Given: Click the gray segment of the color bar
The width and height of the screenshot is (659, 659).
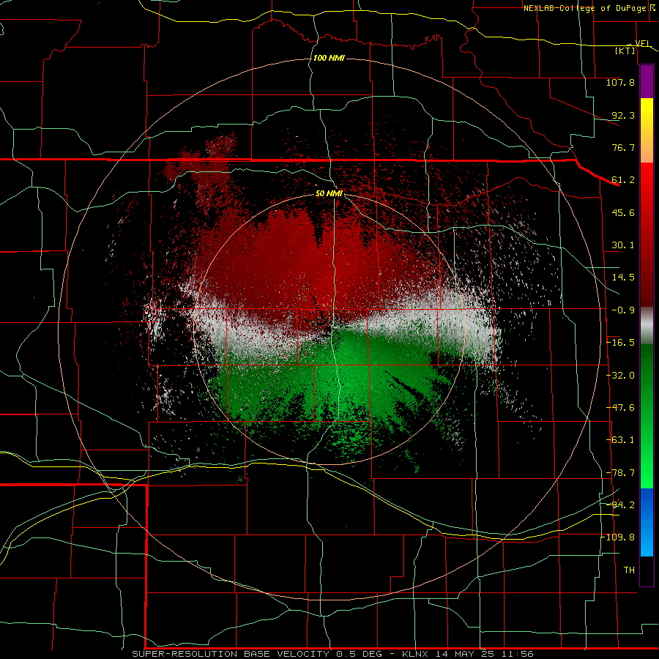Looking at the screenshot, I should (x=647, y=326).
